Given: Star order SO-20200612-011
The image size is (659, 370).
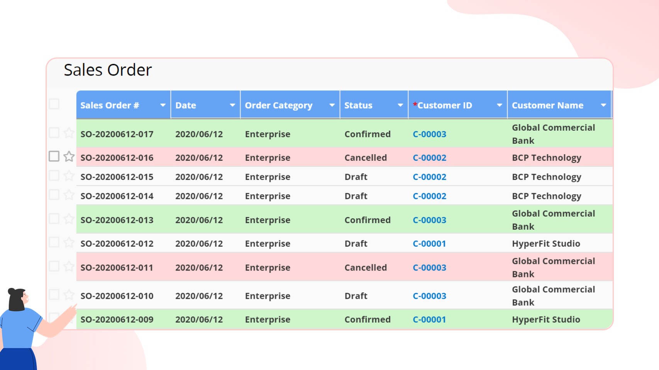Looking at the screenshot, I should tap(69, 266).
